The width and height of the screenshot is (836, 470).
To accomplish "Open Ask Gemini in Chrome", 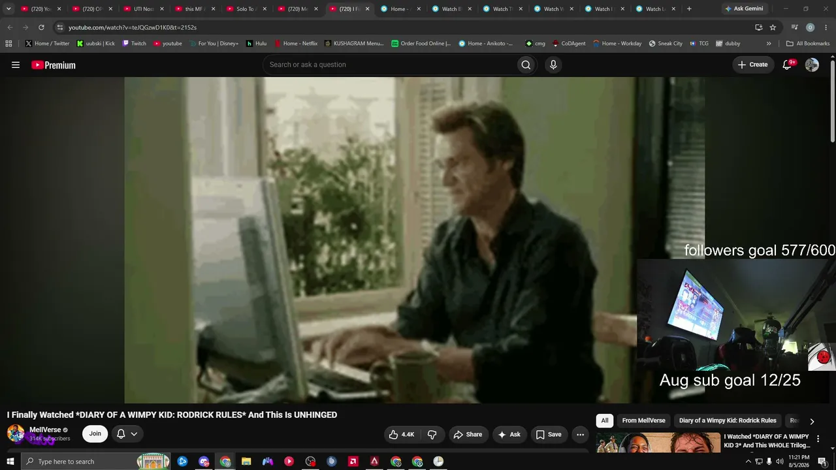I will coord(744,9).
